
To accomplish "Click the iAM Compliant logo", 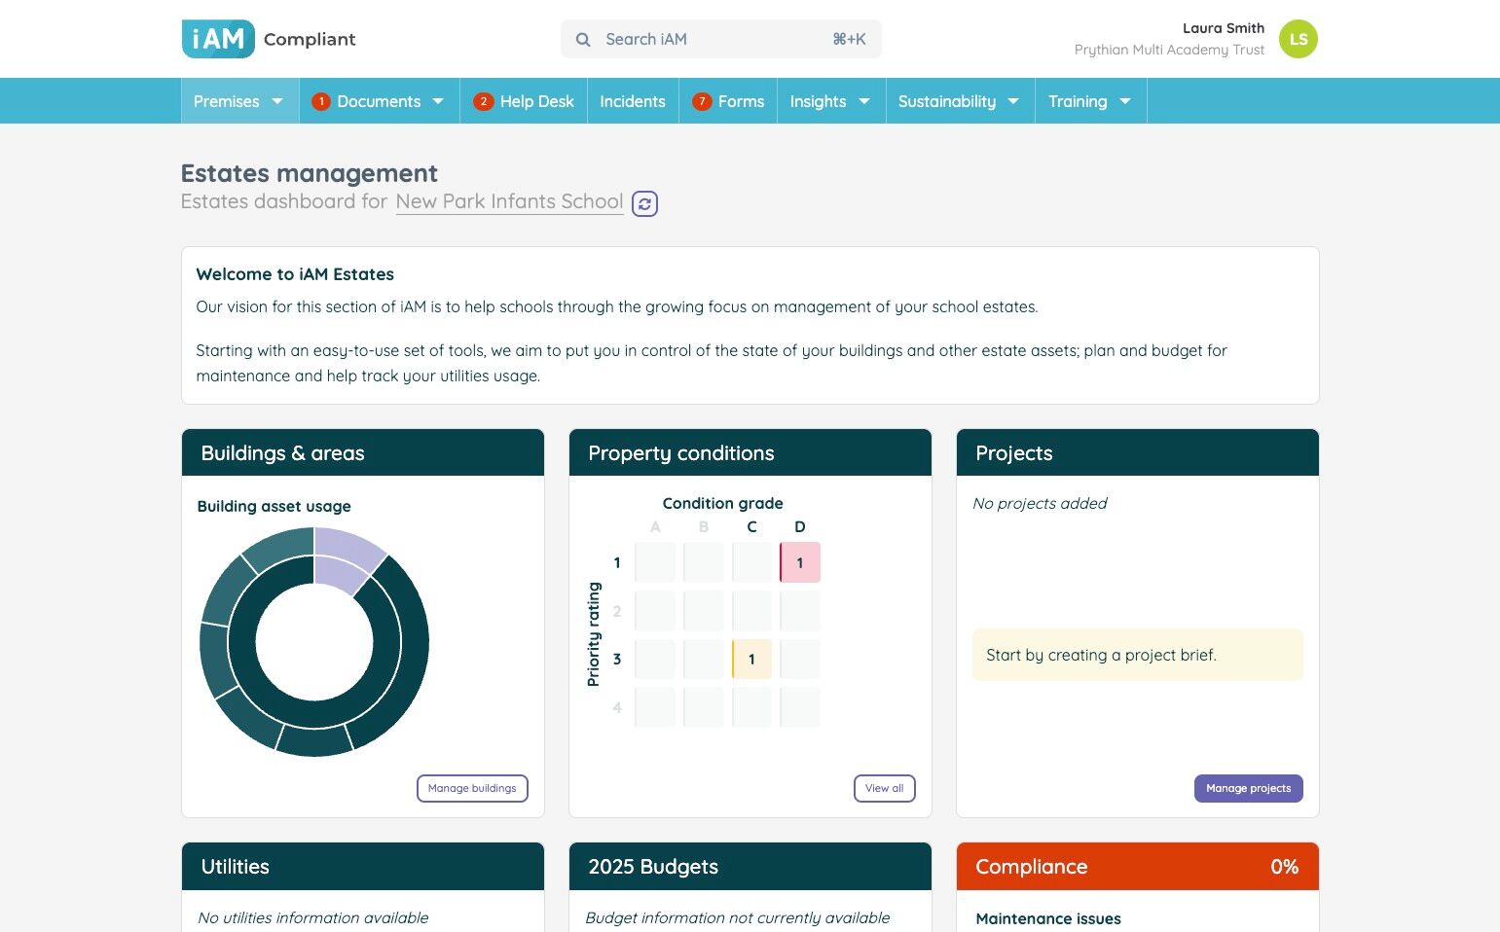I will point(268,39).
